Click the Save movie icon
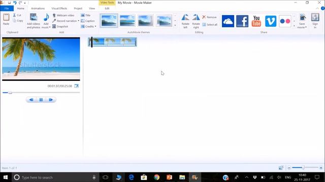Viewport: 325px width, 182px height. 303,18
